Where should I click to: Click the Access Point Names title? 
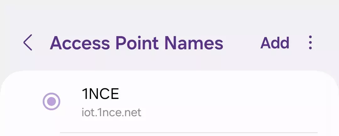(136, 43)
